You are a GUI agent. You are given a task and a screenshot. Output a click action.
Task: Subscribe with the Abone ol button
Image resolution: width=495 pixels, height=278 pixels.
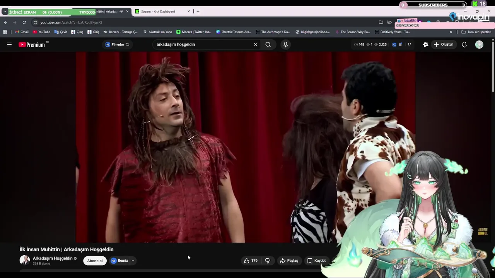95,261
